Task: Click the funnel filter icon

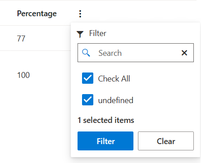Action: 80,34
